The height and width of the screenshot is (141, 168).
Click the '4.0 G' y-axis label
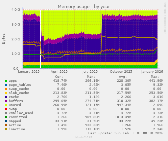pos(16,10)
